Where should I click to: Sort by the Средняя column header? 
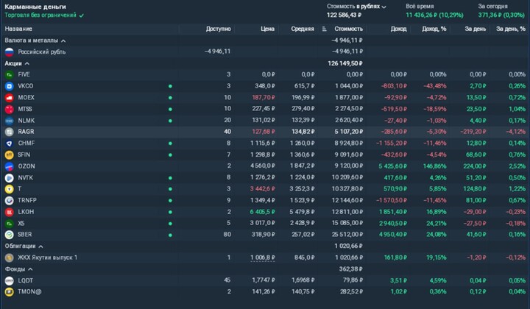pyautogui.click(x=303, y=29)
